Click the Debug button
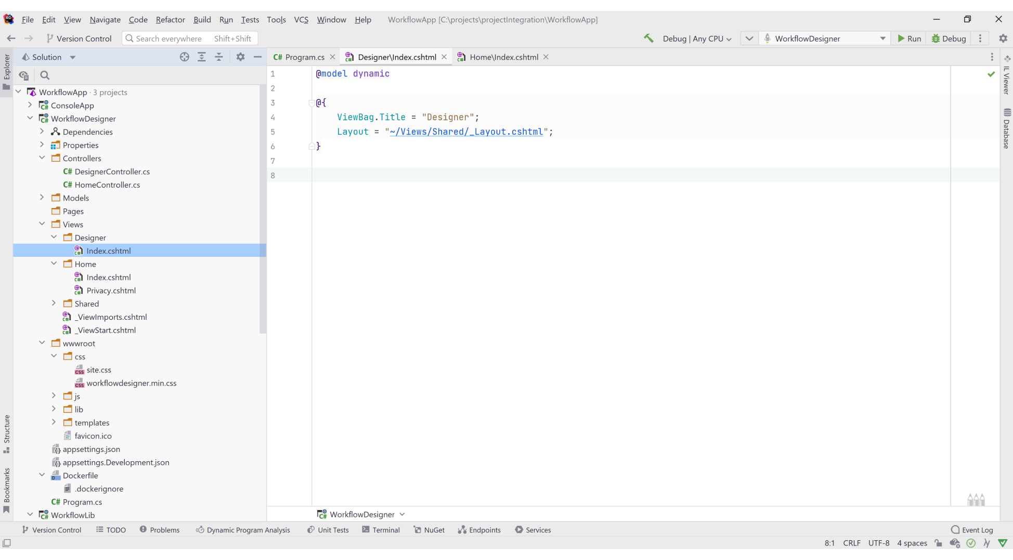 point(949,38)
